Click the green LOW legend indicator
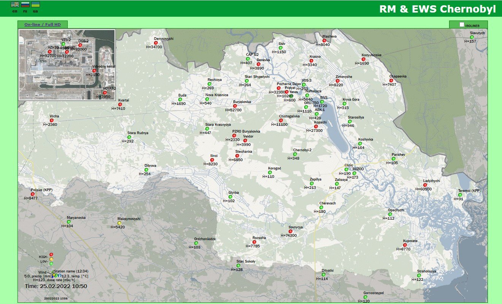 coord(51,264)
